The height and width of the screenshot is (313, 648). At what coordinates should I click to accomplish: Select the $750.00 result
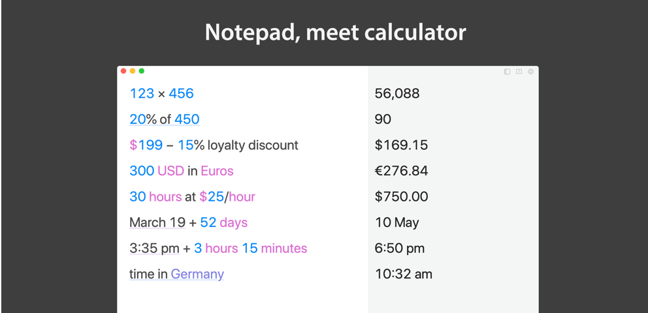pos(401,197)
